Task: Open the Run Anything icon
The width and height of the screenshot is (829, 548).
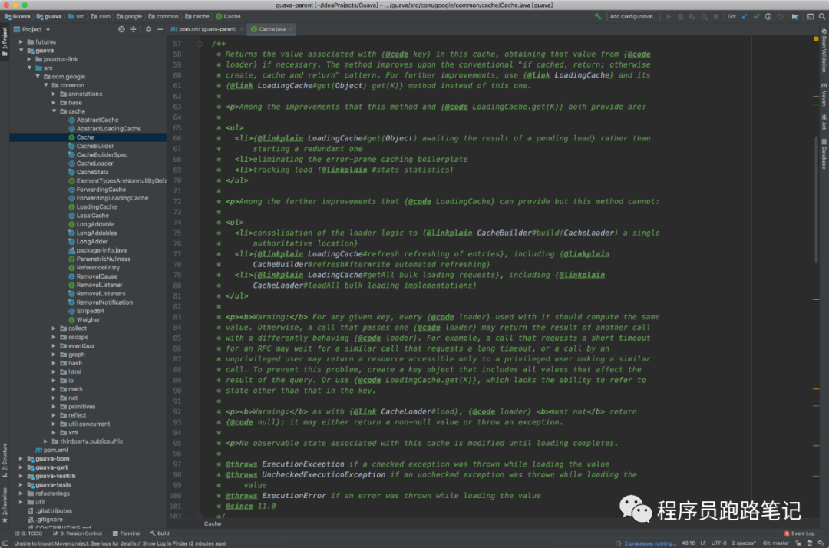Action: [x=810, y=16]
